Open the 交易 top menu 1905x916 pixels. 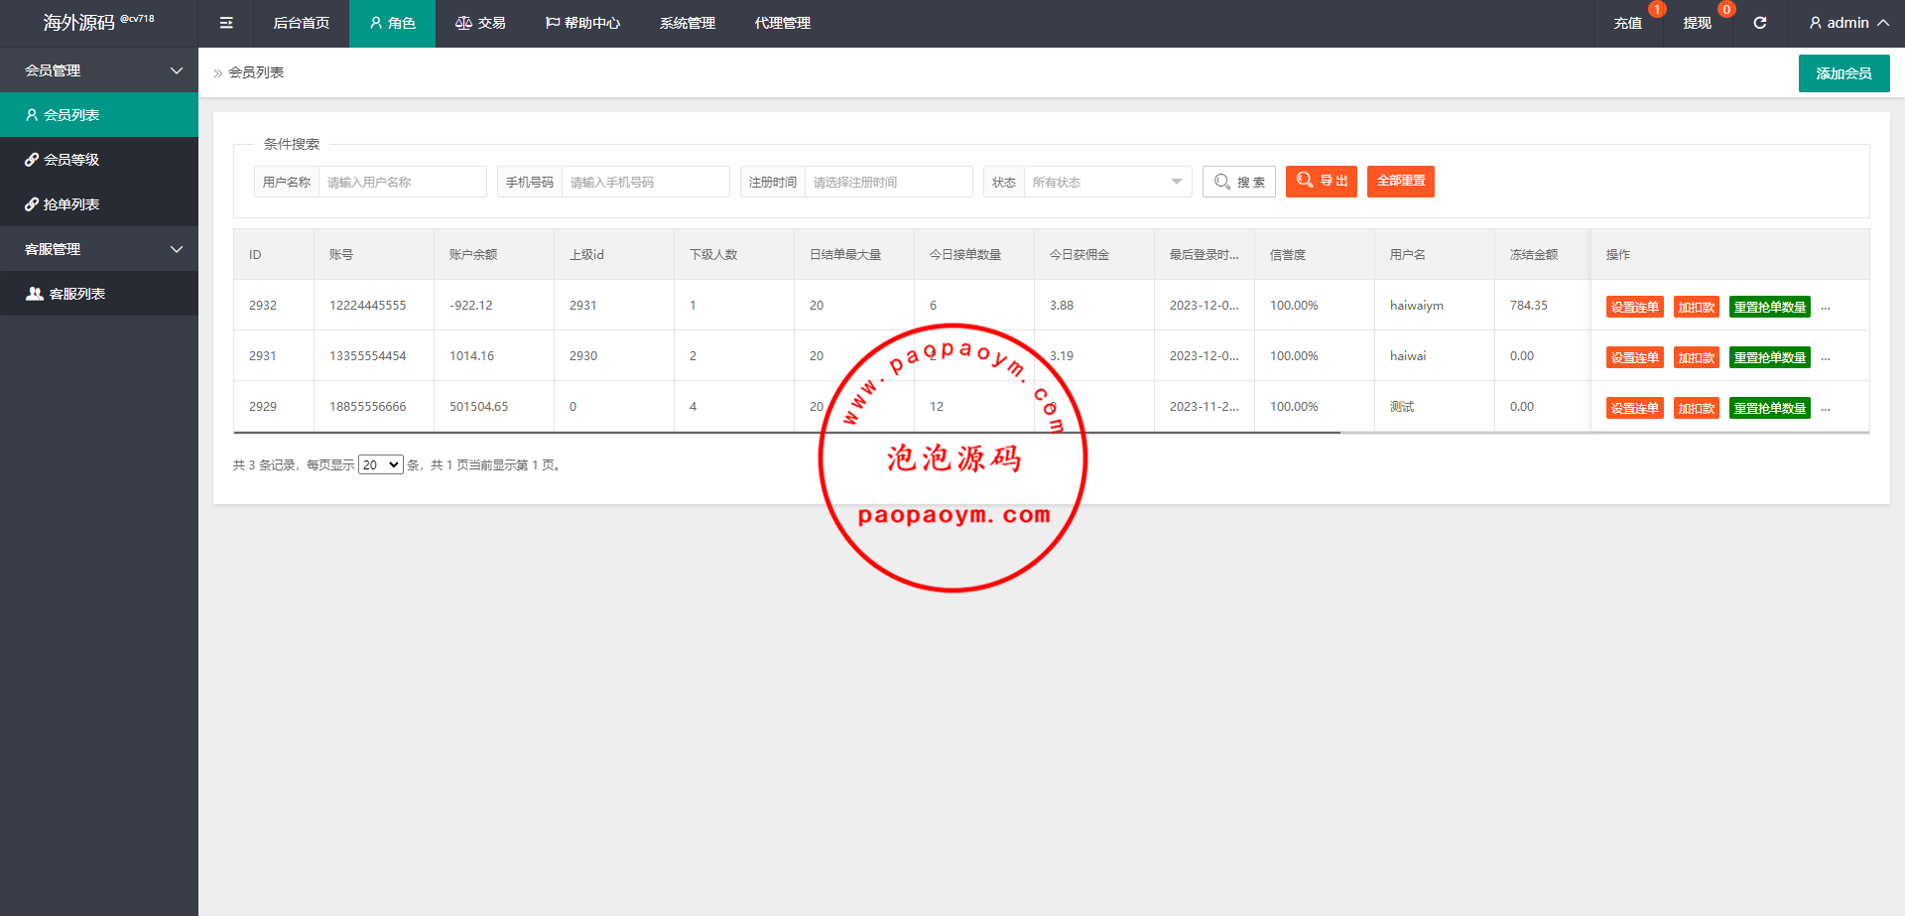[x=480, y=23]
